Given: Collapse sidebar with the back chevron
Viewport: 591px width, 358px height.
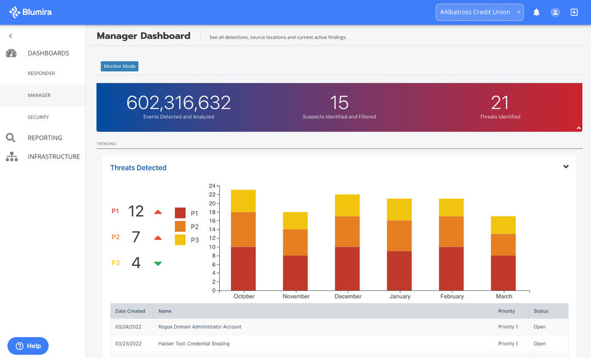Looking at the screenshot, I should click(x=10, y=36).
